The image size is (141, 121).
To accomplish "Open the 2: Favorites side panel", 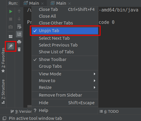I will [x=3, y=60].
